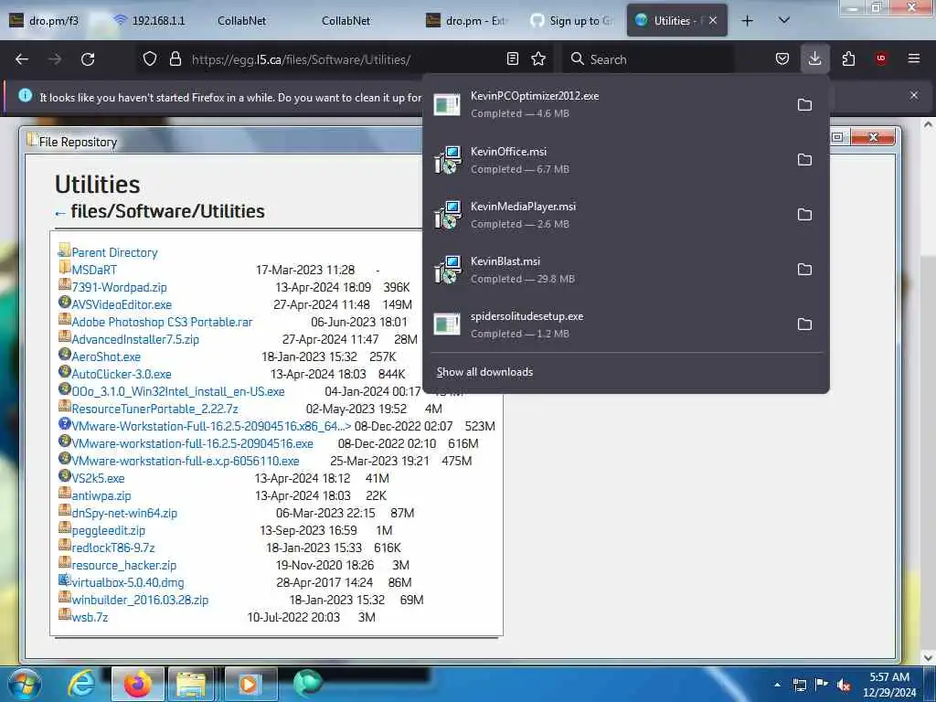Open the Parent Directory link
The width and height of the screenshot is (936, 702).
pos(114,252)
